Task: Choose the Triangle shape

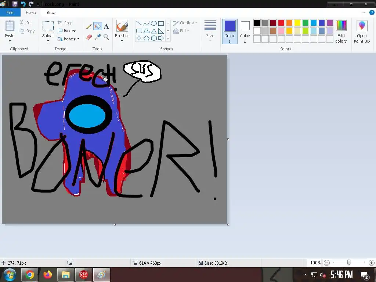Action: pos(154,31)
